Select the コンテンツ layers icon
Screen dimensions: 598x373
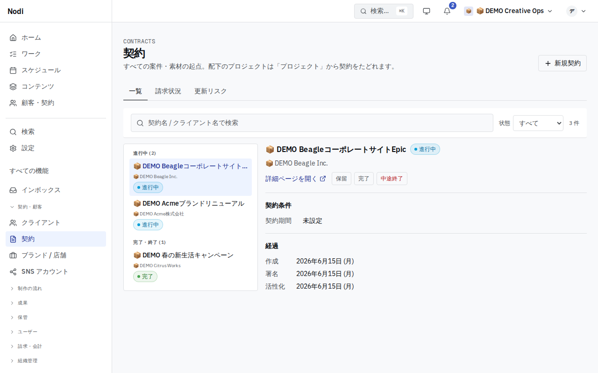point(13,87)
